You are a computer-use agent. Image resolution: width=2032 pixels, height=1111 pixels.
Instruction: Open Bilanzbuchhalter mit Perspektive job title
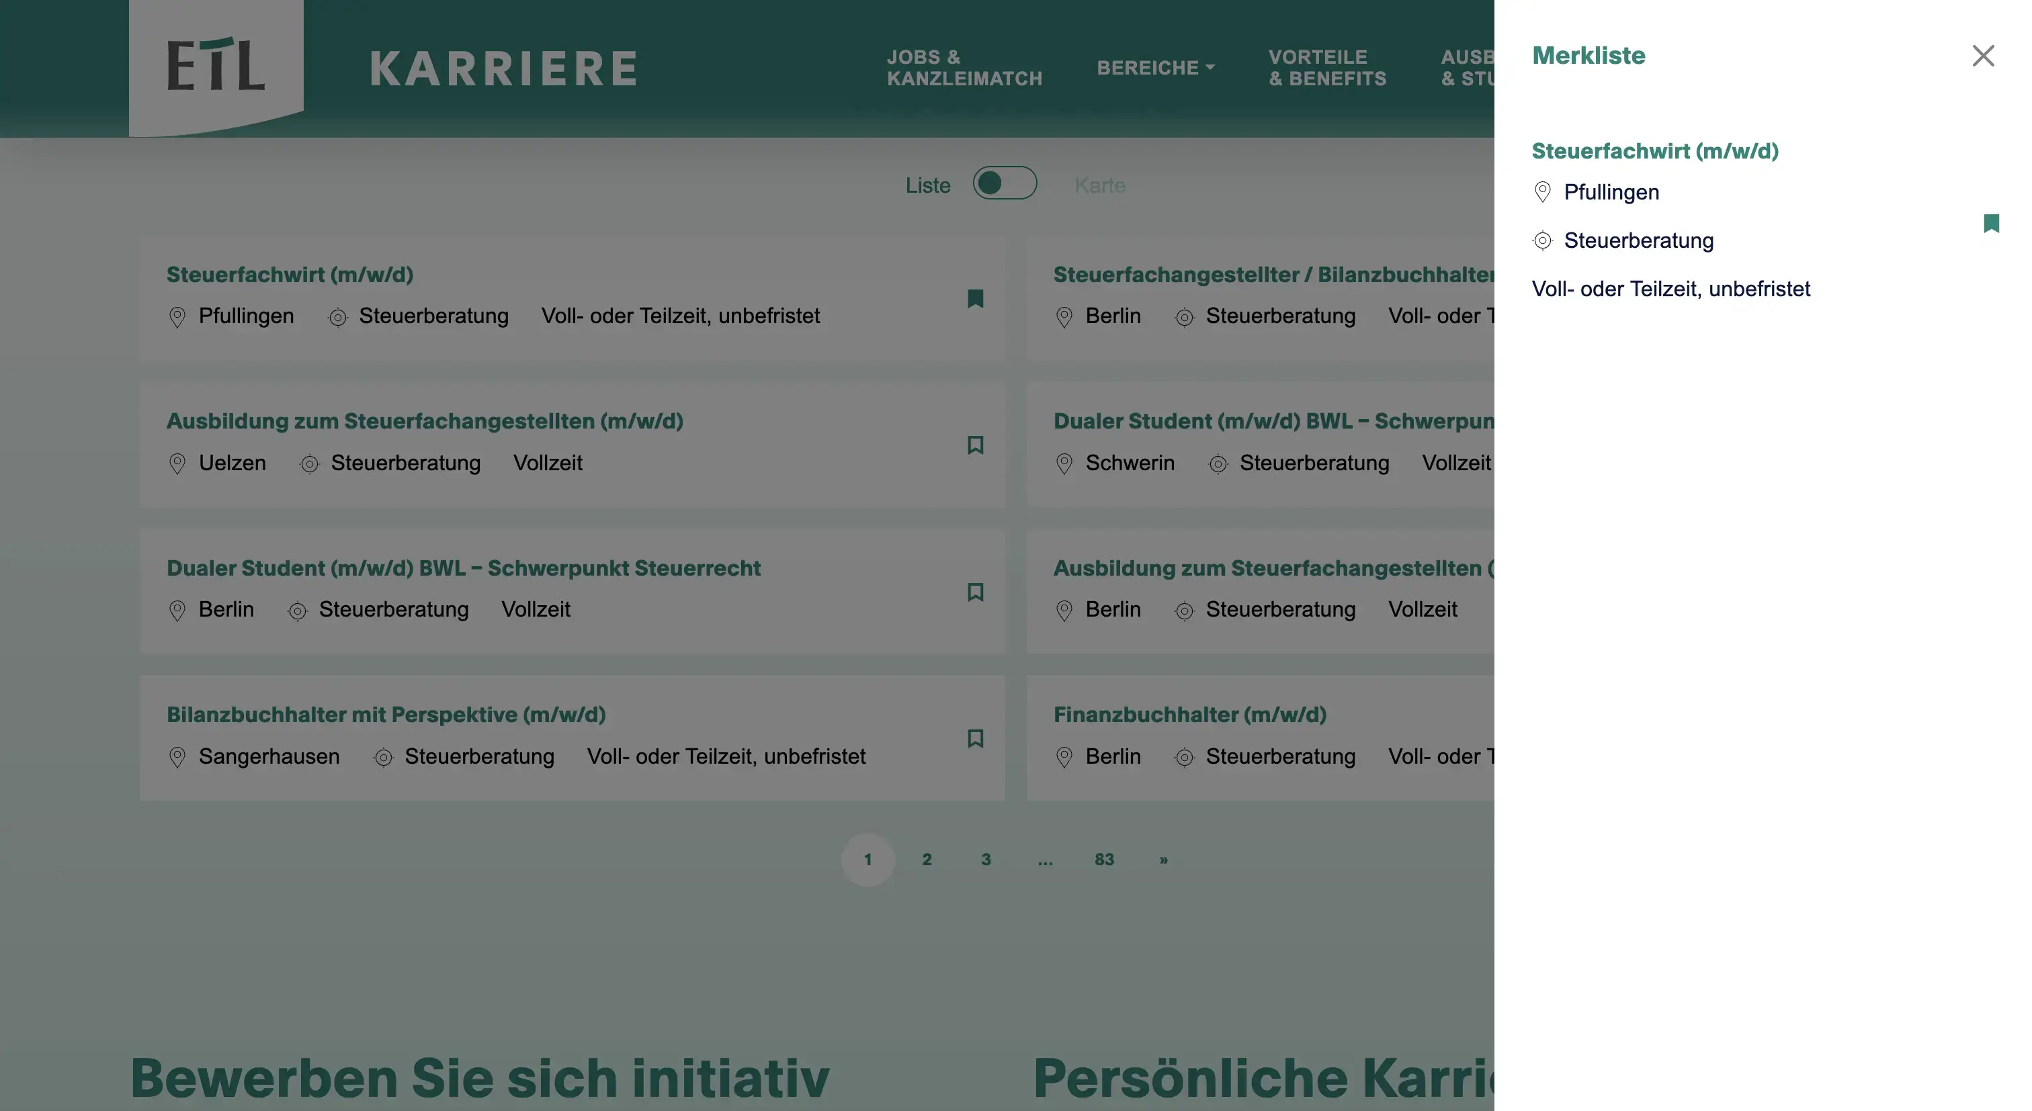(386, 715)
